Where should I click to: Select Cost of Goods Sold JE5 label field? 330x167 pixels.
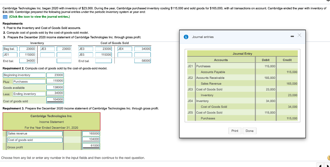click(x=86, y=55)
